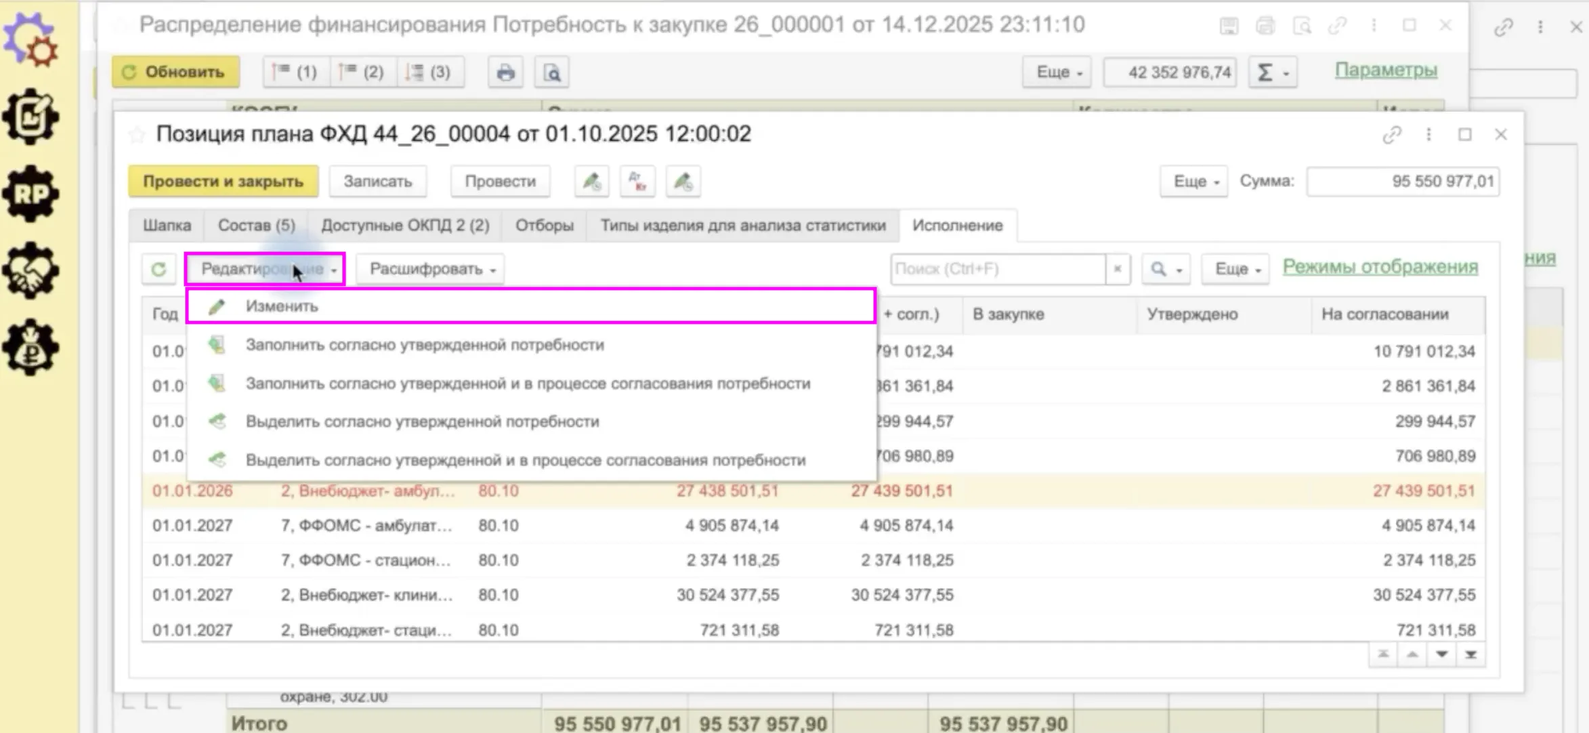Choose Заполнить согласно утвержденной потребности
Image resolution: width=1589 pixels, height=733 pixels.
(x=531, y=345)
